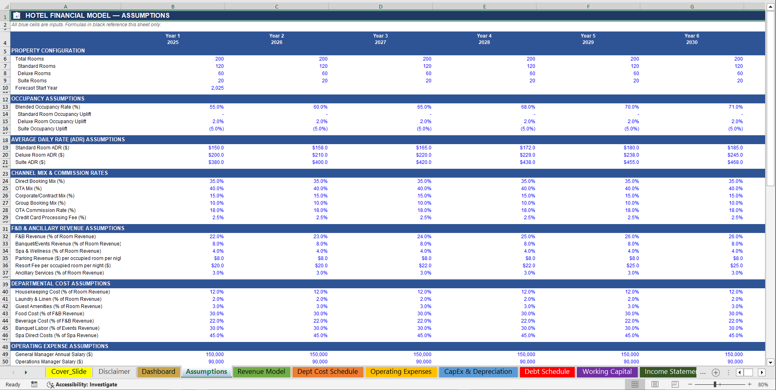Image resolution: width=776 pixels, height=390 pixels.
Task: Open the hidden sheets list via ellipsis
Action: pos(702,372)
